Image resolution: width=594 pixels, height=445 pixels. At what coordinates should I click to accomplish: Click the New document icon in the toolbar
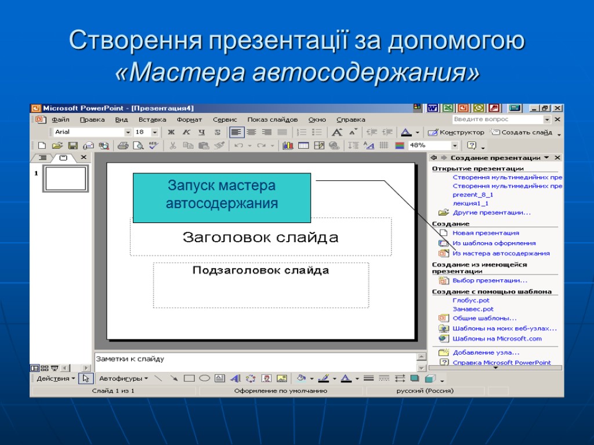[42, 145]
